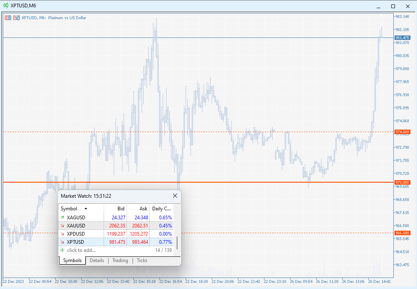Select the XAGUSD symbol row
417x289 pixels.
(x=116, y=218)
